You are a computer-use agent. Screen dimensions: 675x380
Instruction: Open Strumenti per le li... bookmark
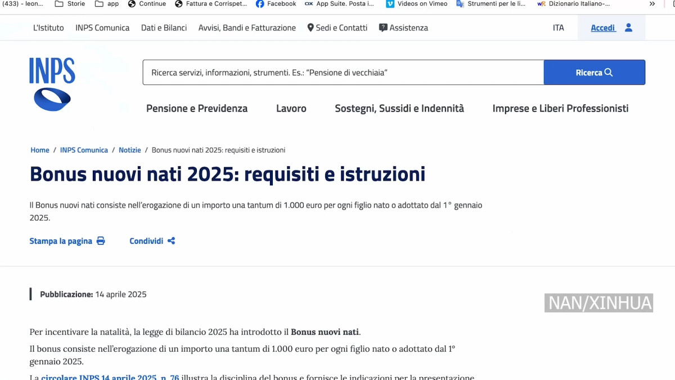click(x=491, y=3)
